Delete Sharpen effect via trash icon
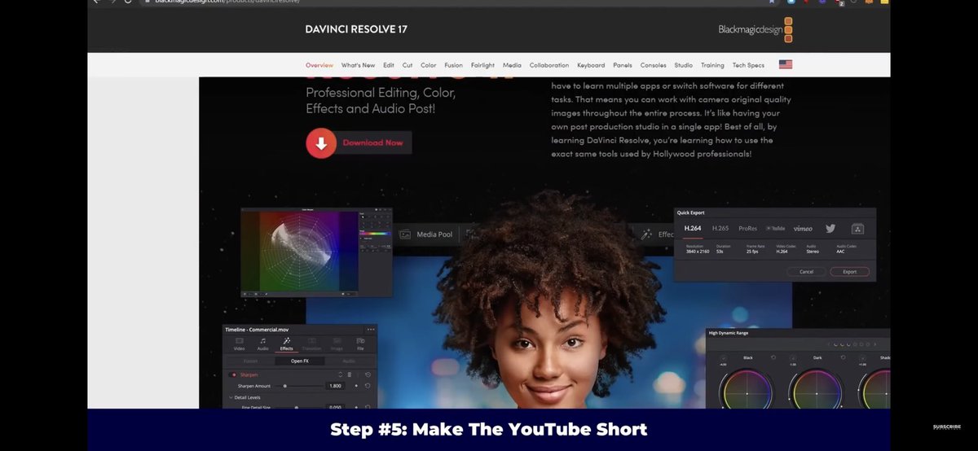The width and height of the screenshot is (978, 451). 350,374
